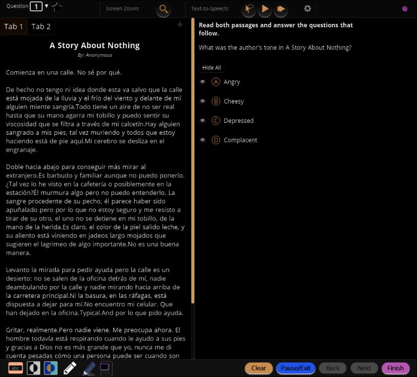Click the purple status dot indicator
The image size is (417, 377).
405,9
